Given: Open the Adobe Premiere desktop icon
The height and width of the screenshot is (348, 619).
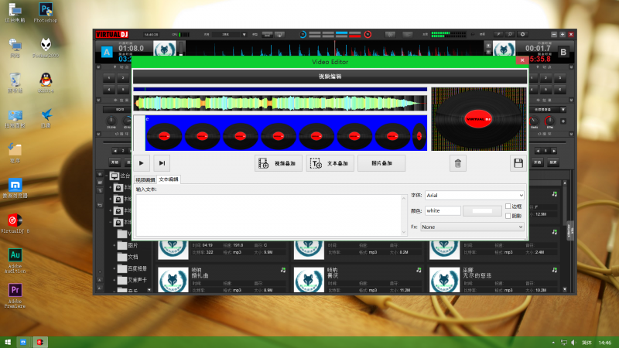Looking at the screenshot, I should tap(15, 292).
